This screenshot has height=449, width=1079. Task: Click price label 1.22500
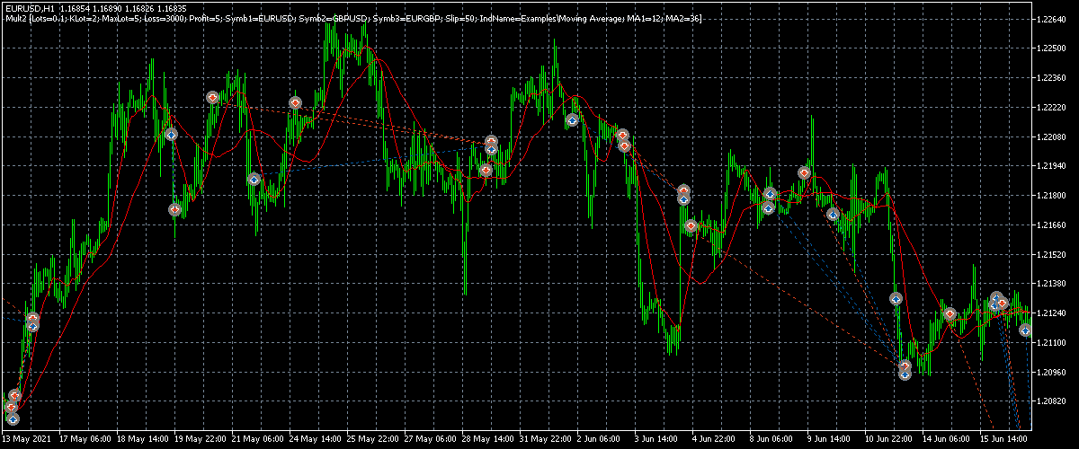pyautogui.click(x=1051, y=49)
